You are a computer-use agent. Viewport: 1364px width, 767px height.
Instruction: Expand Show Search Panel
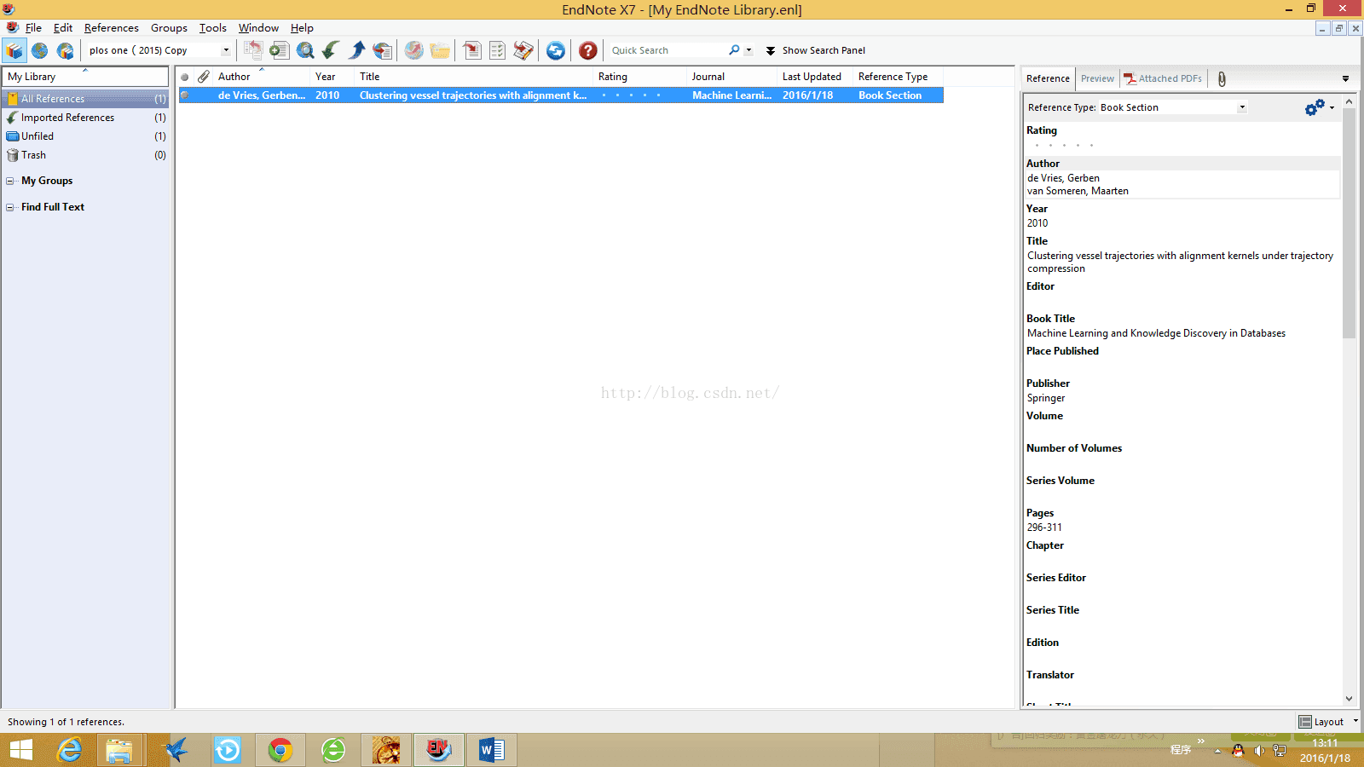click(x=816, y=50)
